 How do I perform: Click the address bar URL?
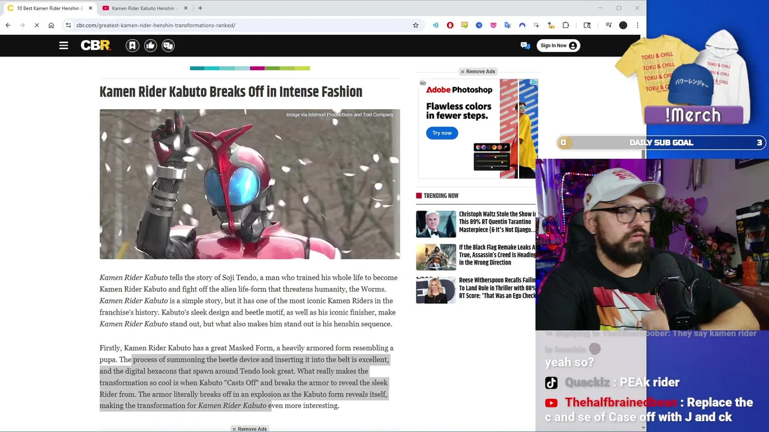(156, 25)
